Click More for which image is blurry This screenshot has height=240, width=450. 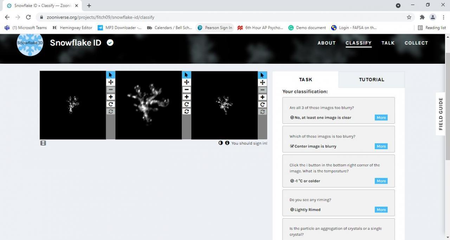pyautogui.click(x=381, y=146)
